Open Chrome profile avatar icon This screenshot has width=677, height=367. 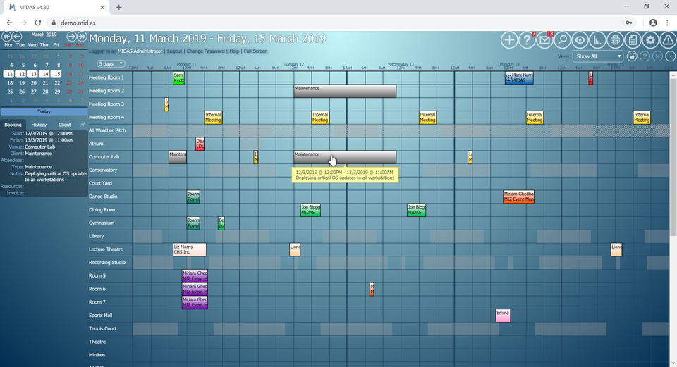[x=653, y=23]
